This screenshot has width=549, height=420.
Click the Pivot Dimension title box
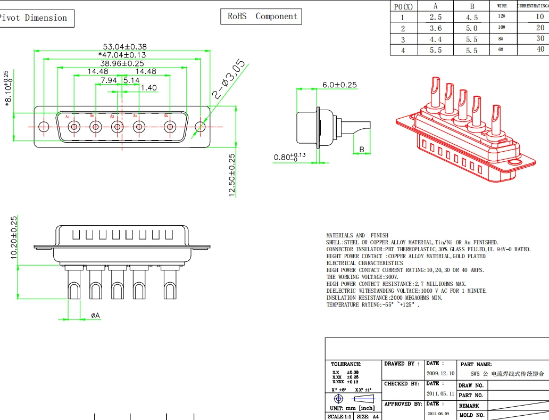(x=35, y=18)
